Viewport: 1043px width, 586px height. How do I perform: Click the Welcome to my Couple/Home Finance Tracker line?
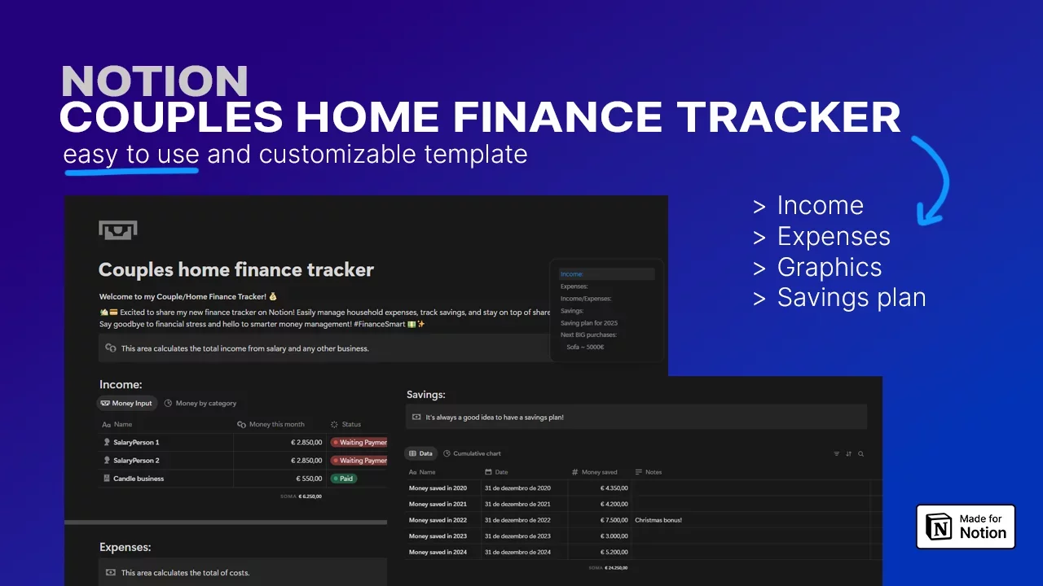[x=188, y=297]
